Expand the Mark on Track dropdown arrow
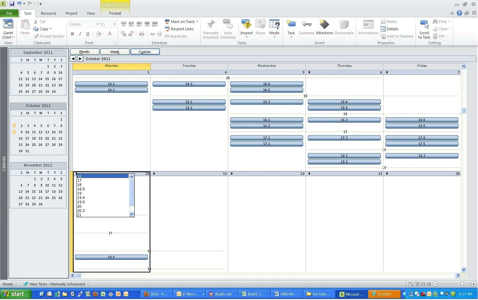This screenshot has width=478, height=300. 197,22
